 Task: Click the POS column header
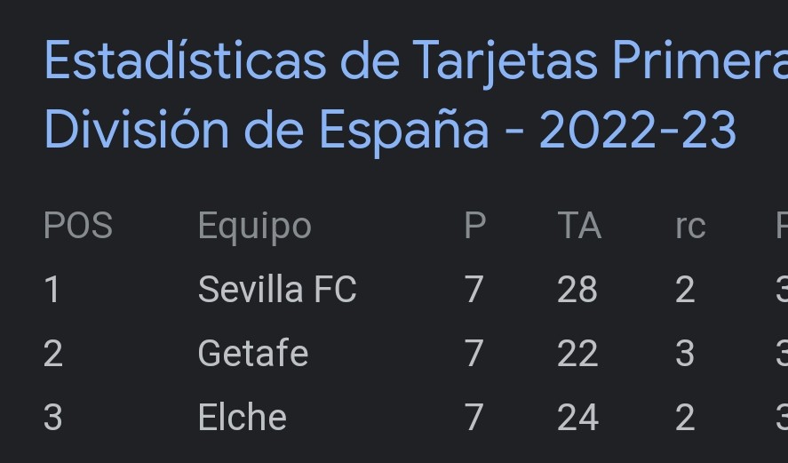click(78, 226)
